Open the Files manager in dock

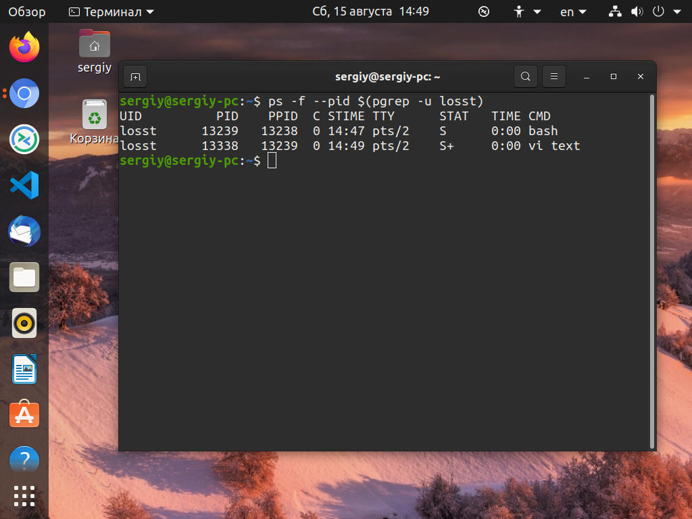[x=24, y=277]
